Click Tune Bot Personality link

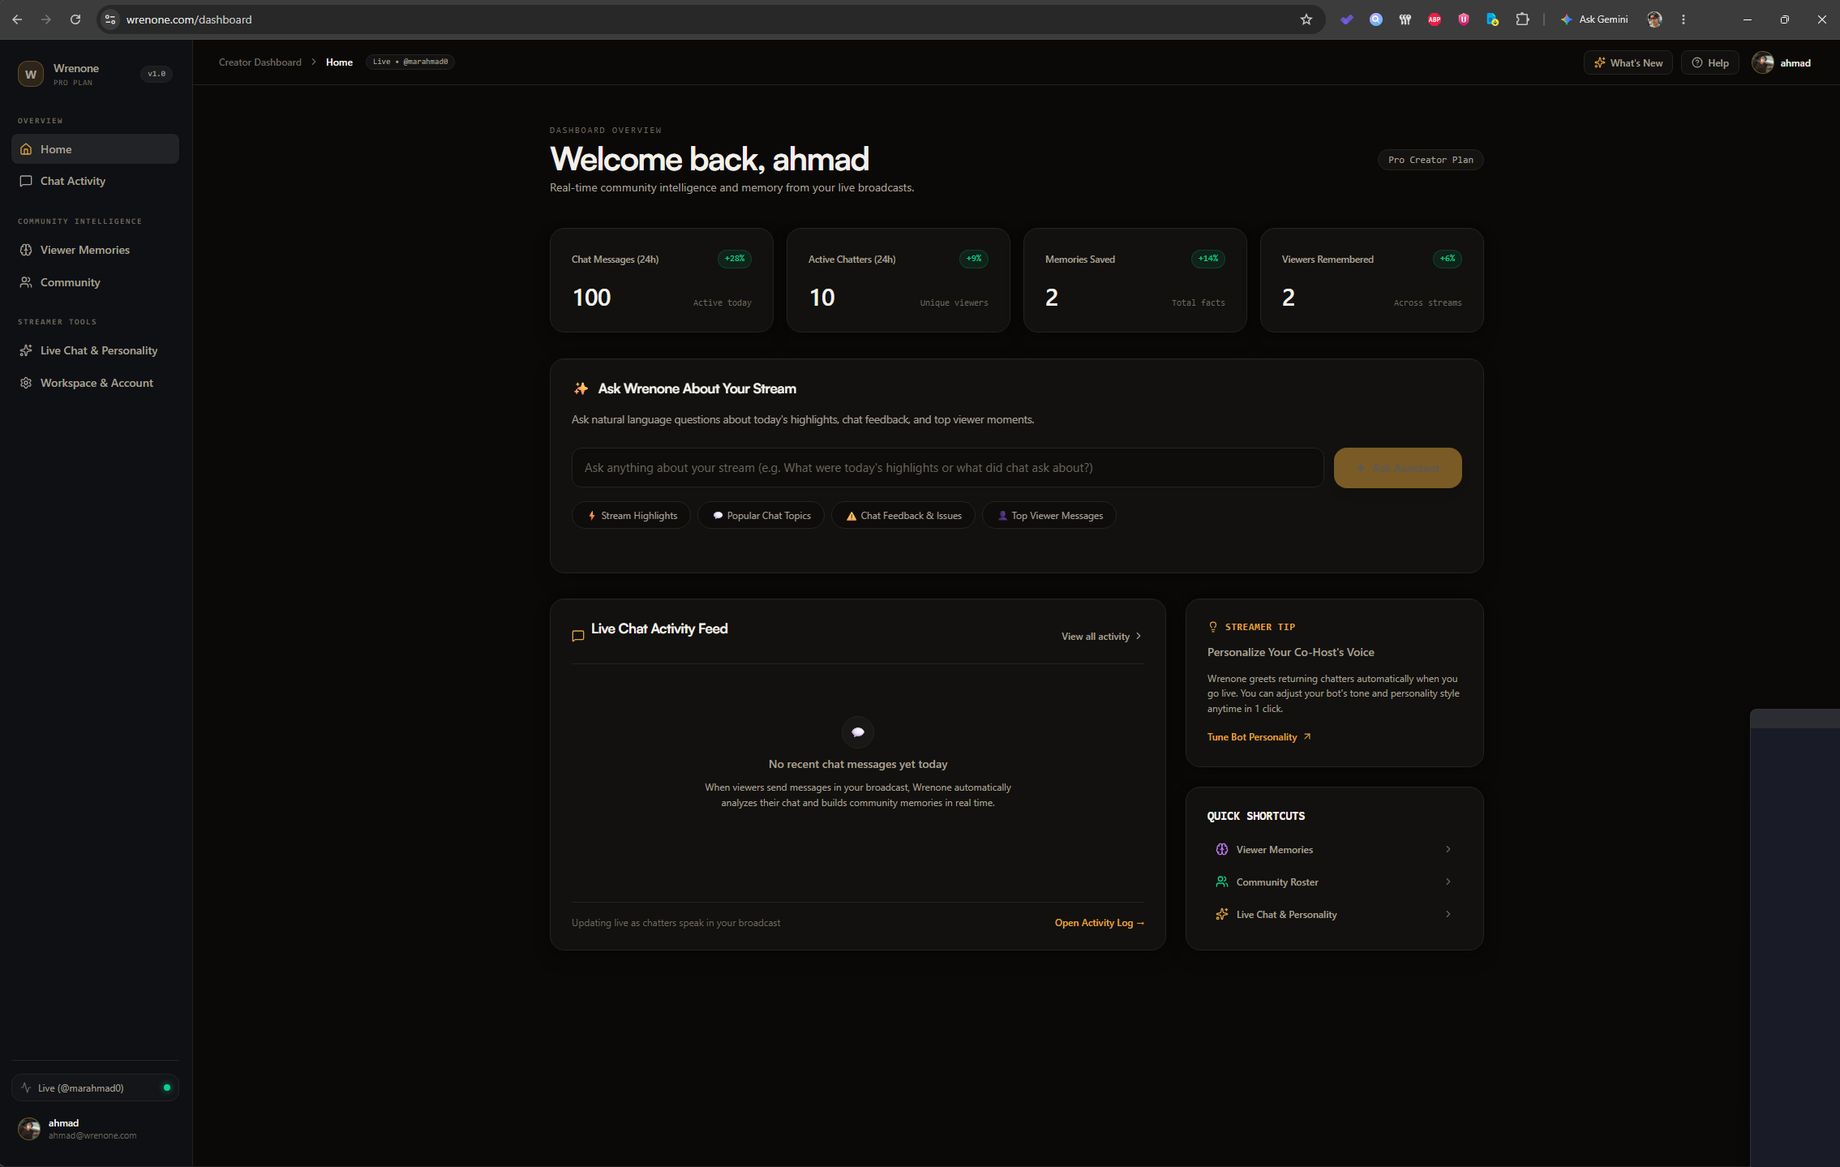point(1259,737)
